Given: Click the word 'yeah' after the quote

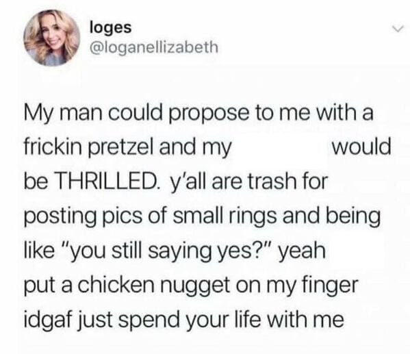Looking at the screenshot, I should pyautogui.click(x=303, y=252).
